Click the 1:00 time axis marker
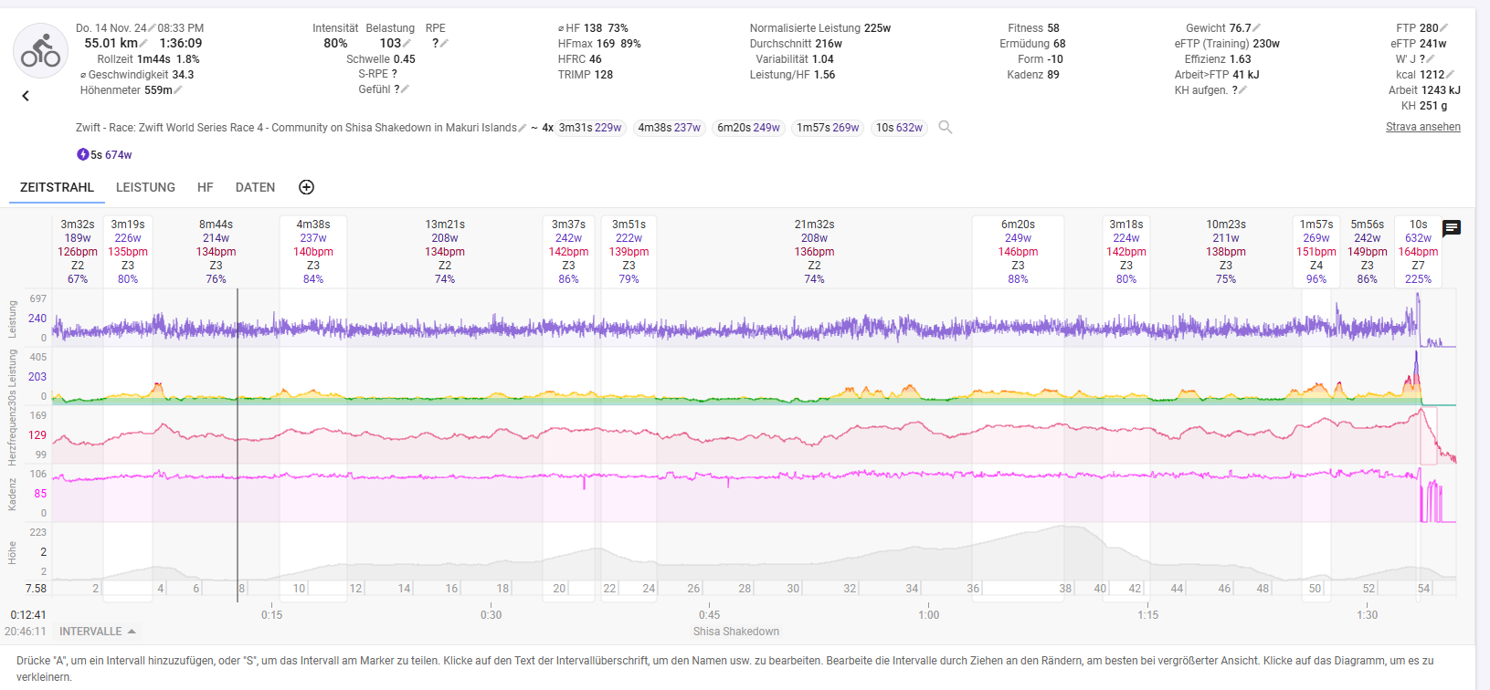The height and width of the screenshot is (690, 1490). pyautogui.click(x=928, y=615)
